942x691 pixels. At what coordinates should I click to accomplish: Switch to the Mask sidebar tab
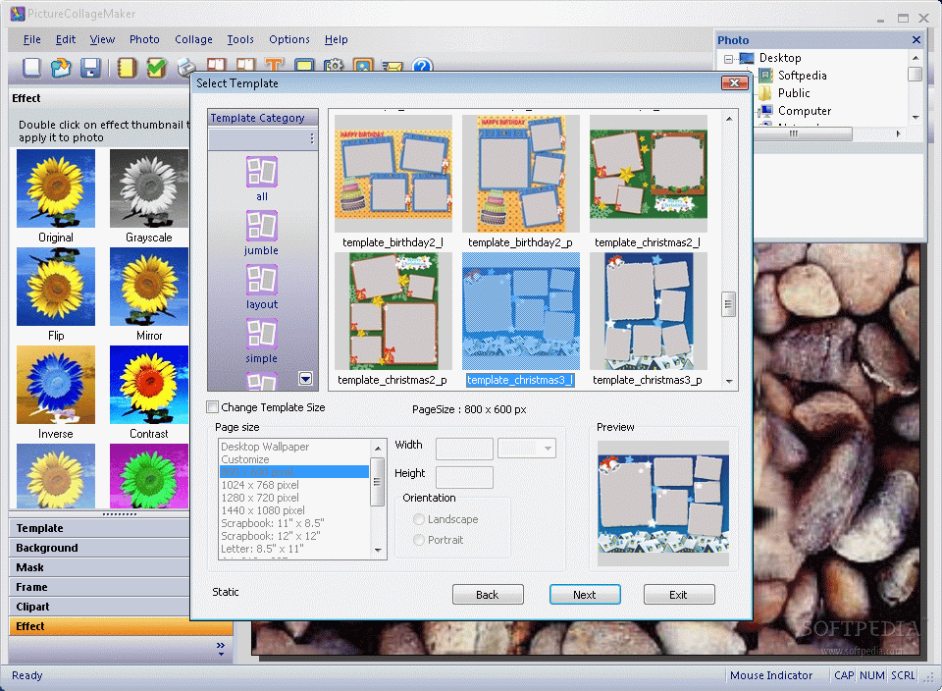100,567
